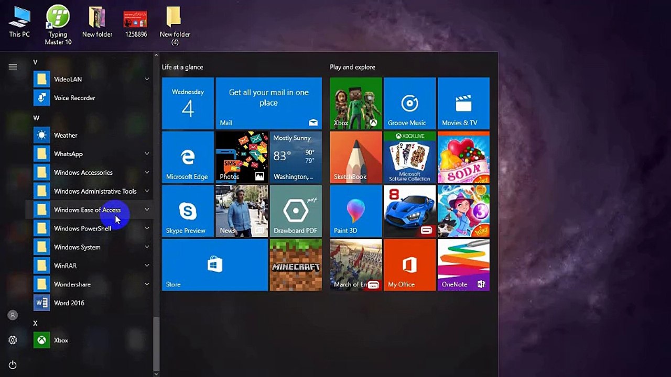Open the Drawboard PDF tile

(296, 211)
